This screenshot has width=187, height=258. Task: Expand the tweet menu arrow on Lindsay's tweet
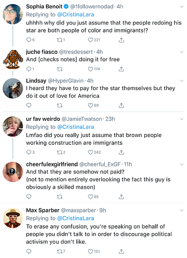(x=181, y=81)
